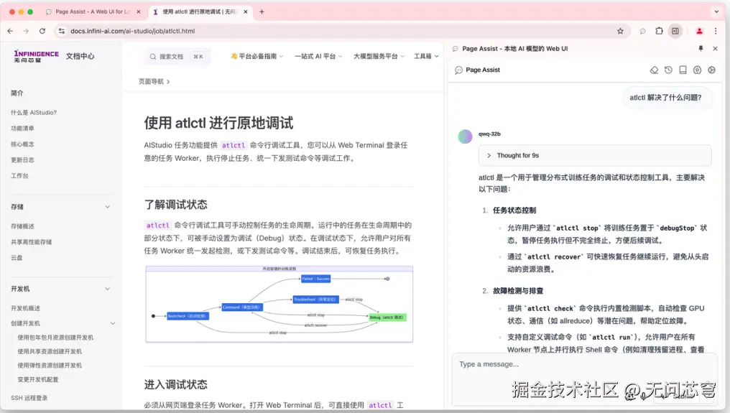This screenshot has height=413, width=730.
Task: Open the 变更开发机配置 page
Action: [x=37, y=379]
